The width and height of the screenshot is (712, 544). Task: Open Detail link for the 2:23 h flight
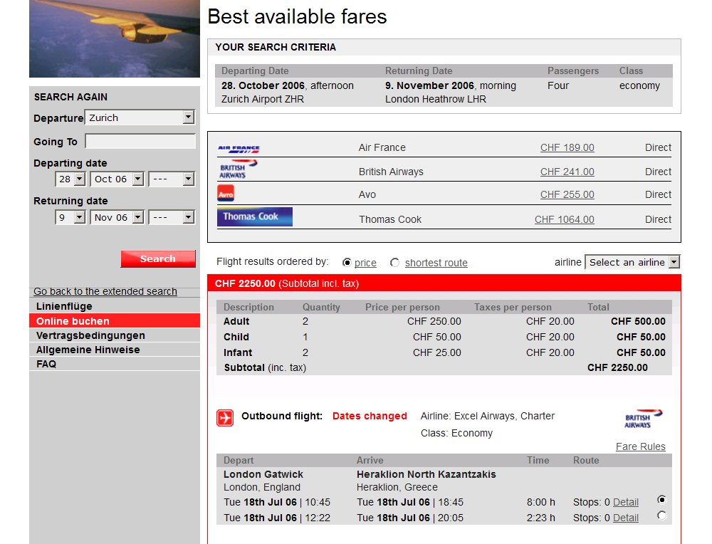coord(626,518)
